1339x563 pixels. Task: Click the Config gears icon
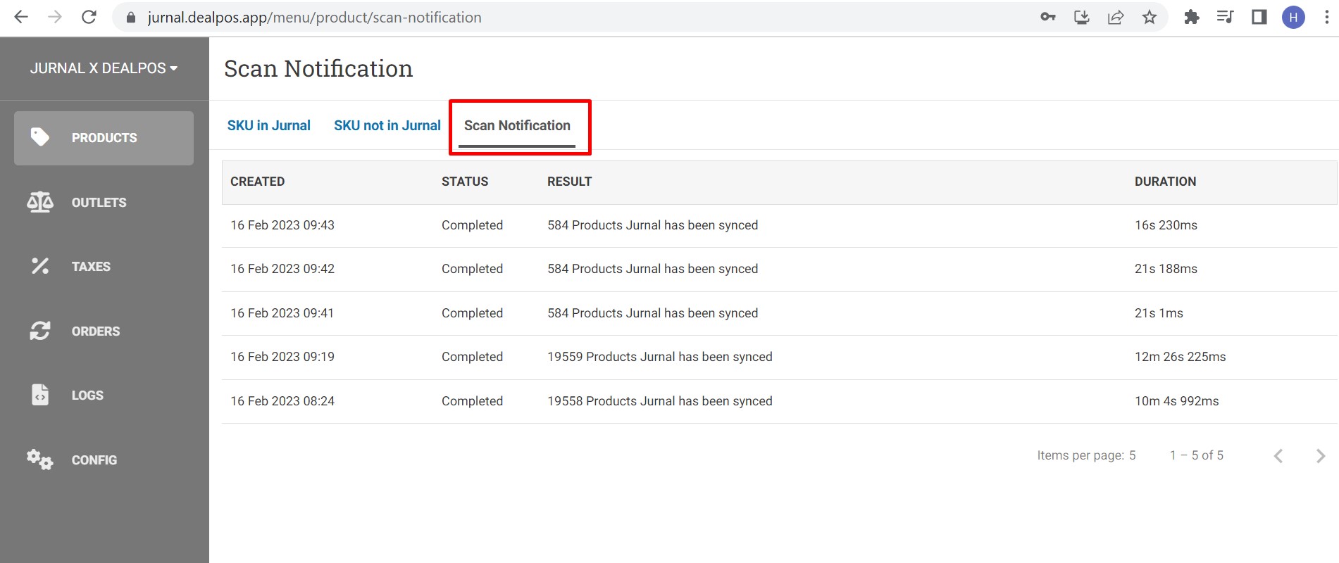[x=40, y=460]
